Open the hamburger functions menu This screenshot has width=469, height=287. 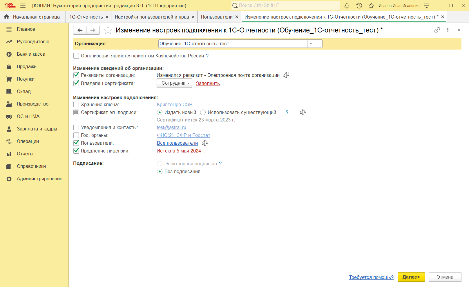point(23,6)
